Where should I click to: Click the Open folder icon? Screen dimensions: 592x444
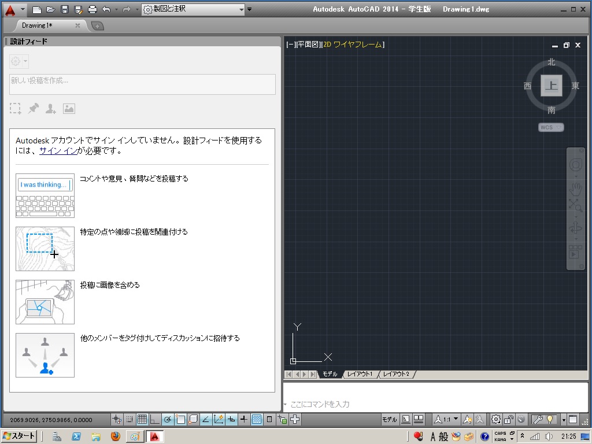coord(51,9)
